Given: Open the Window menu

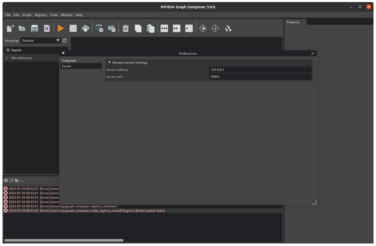Looking at the screenshot, I should (67, 15).
